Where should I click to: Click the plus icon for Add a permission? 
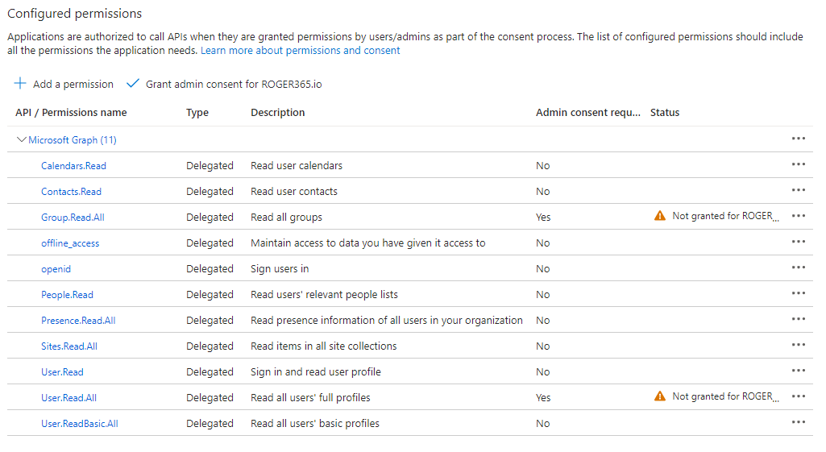(21, 84)
